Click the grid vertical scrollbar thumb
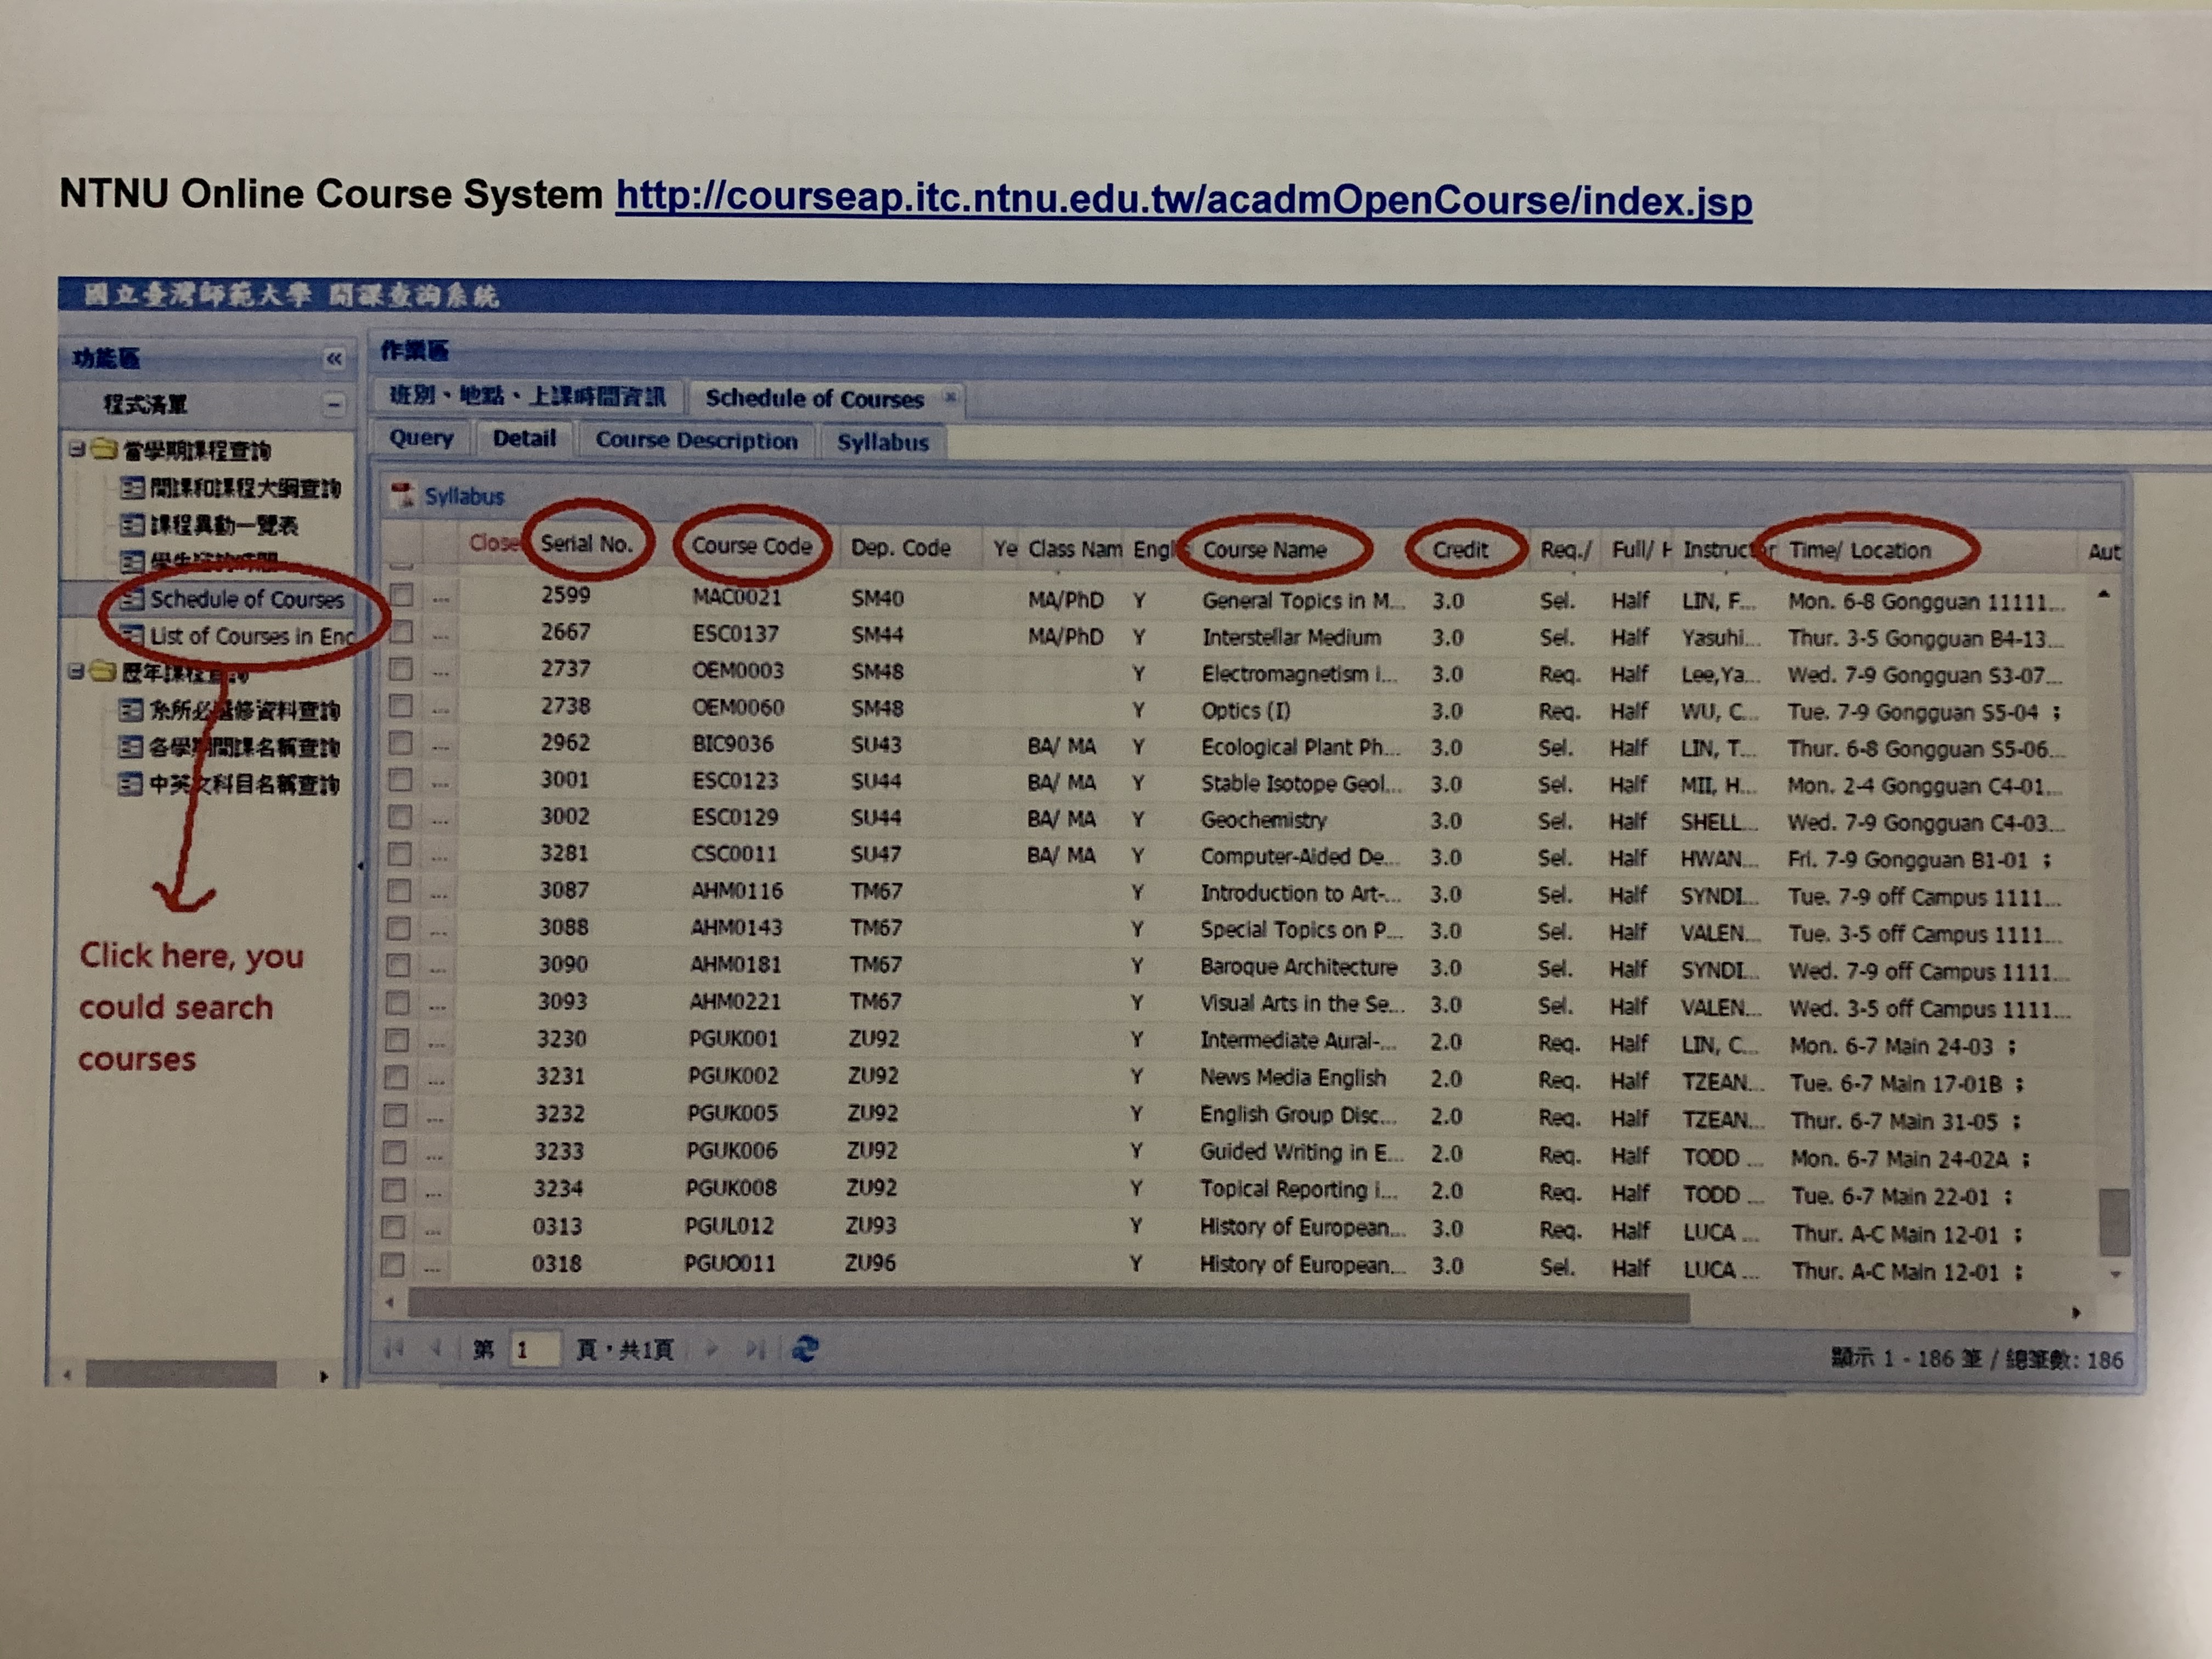 point(2114,1222)
